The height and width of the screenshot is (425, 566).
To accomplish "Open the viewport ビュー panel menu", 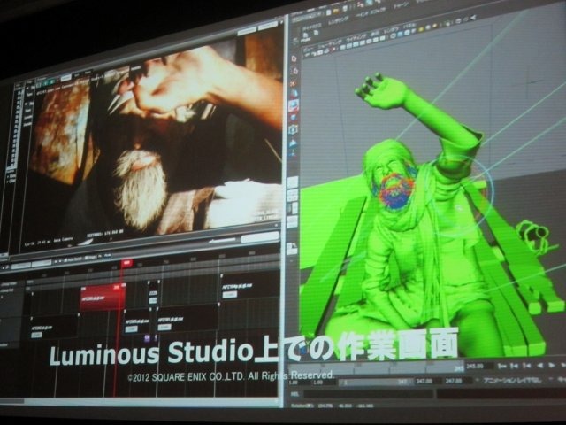I will tap(307, 49).
